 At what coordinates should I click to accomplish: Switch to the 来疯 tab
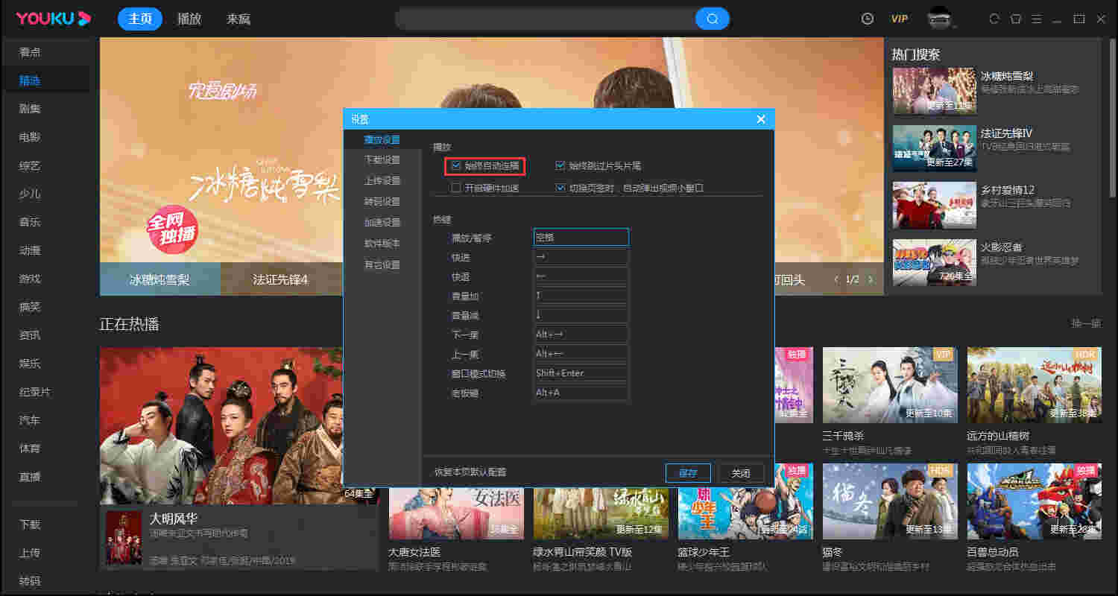tap(237, 19)
